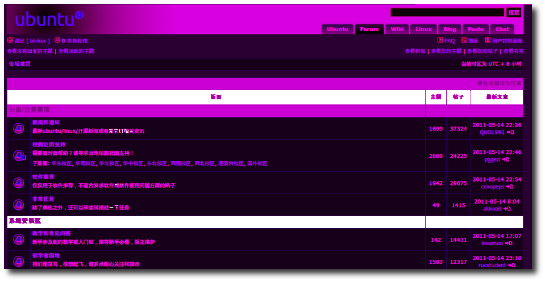The image size is (545, 282).
Task: Click the search icon beside 搜索 link
Action: pyautogui.click(x=464, y=40)
